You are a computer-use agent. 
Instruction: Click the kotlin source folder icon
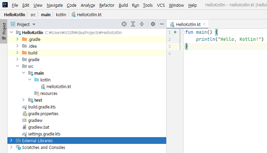click(37, 80)
